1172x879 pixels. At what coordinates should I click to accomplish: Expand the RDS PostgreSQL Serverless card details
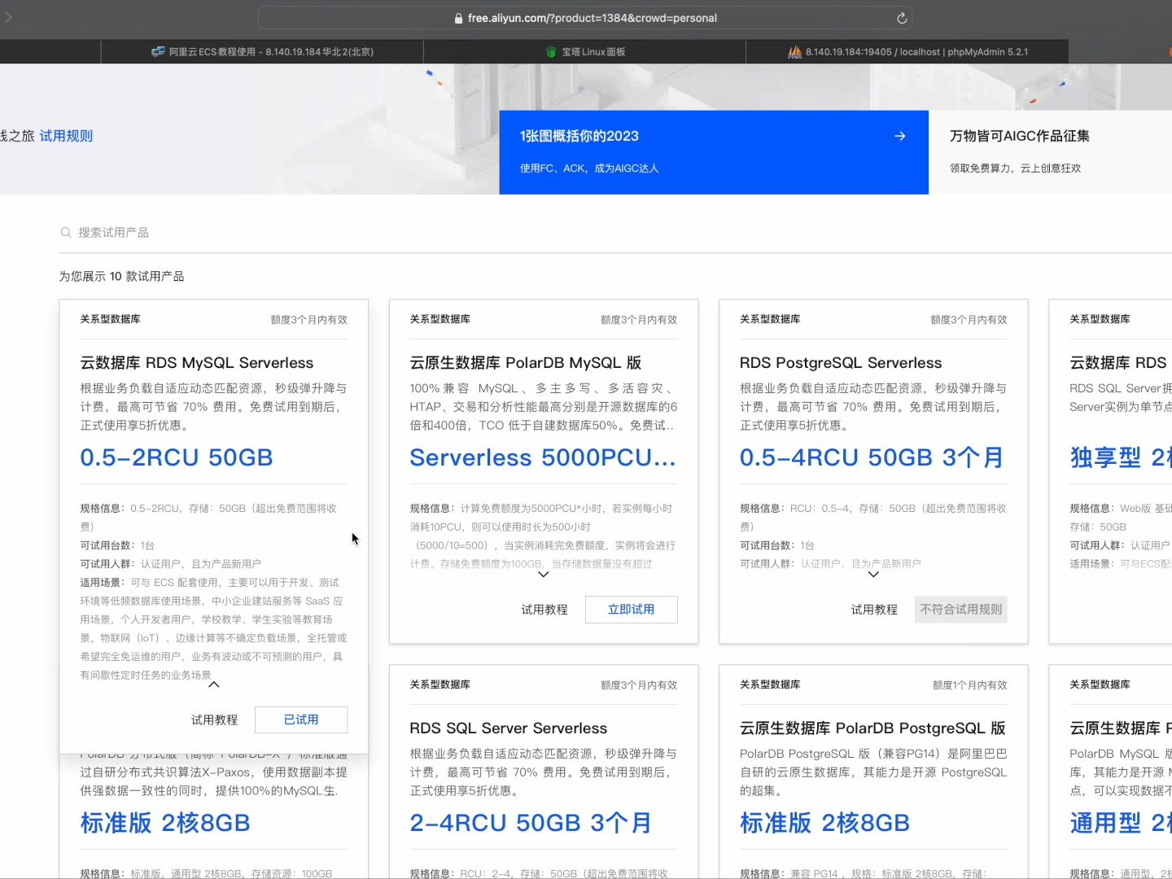[x=873, y=575]
